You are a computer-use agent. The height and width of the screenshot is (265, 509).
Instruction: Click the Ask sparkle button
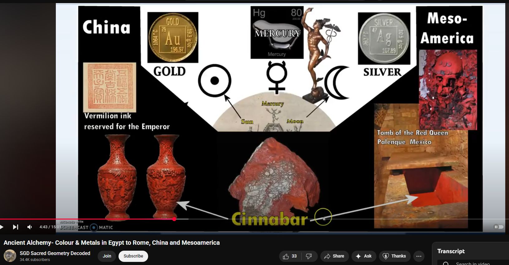point(364,256)
